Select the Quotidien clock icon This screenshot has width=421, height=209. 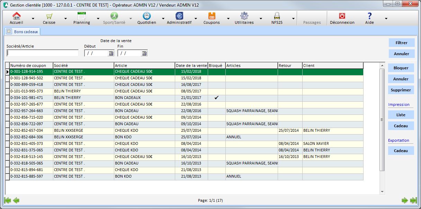[x=146, y=16]
